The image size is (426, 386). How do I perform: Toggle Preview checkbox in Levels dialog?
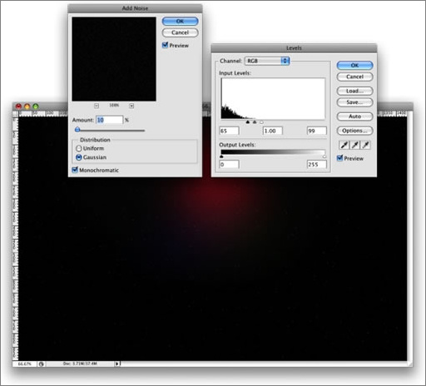tap(339, 158)
